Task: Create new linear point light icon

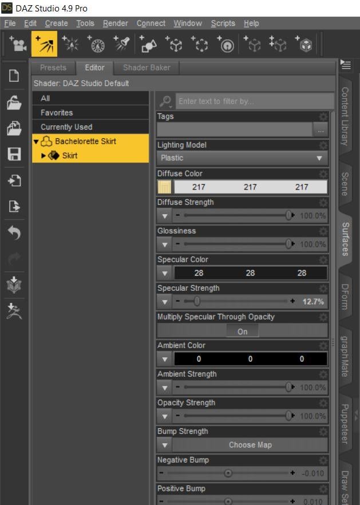Action: pos(96,44)
